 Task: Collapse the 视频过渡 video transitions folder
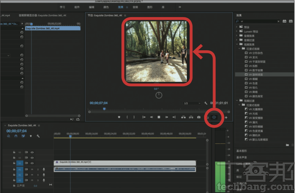click(x=237, y=101)
